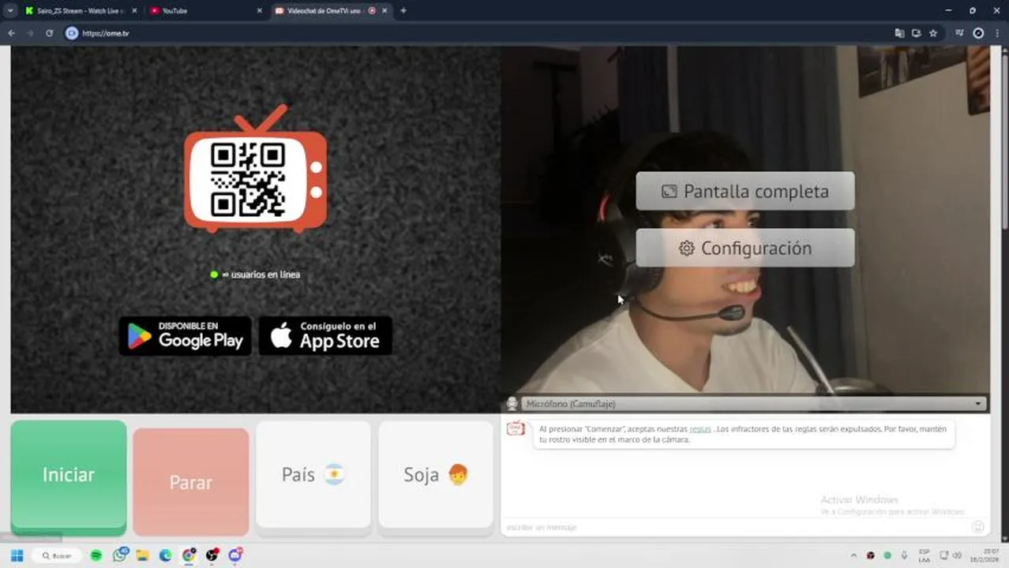The image size is (1009, 568).
Task: Click Pantalla completa on the webcam view
Action: pyautogui.click(x=745, y=191)
